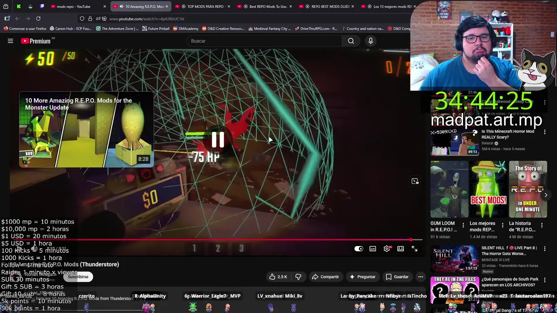
Task: Open the pinned Kick tab
Action: pyautogui.click(x=19, y=7)
